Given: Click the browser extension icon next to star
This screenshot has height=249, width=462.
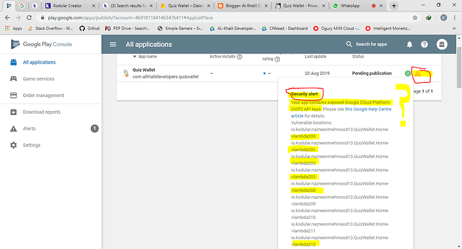Looking at the screenshot, I should [429, 17].
